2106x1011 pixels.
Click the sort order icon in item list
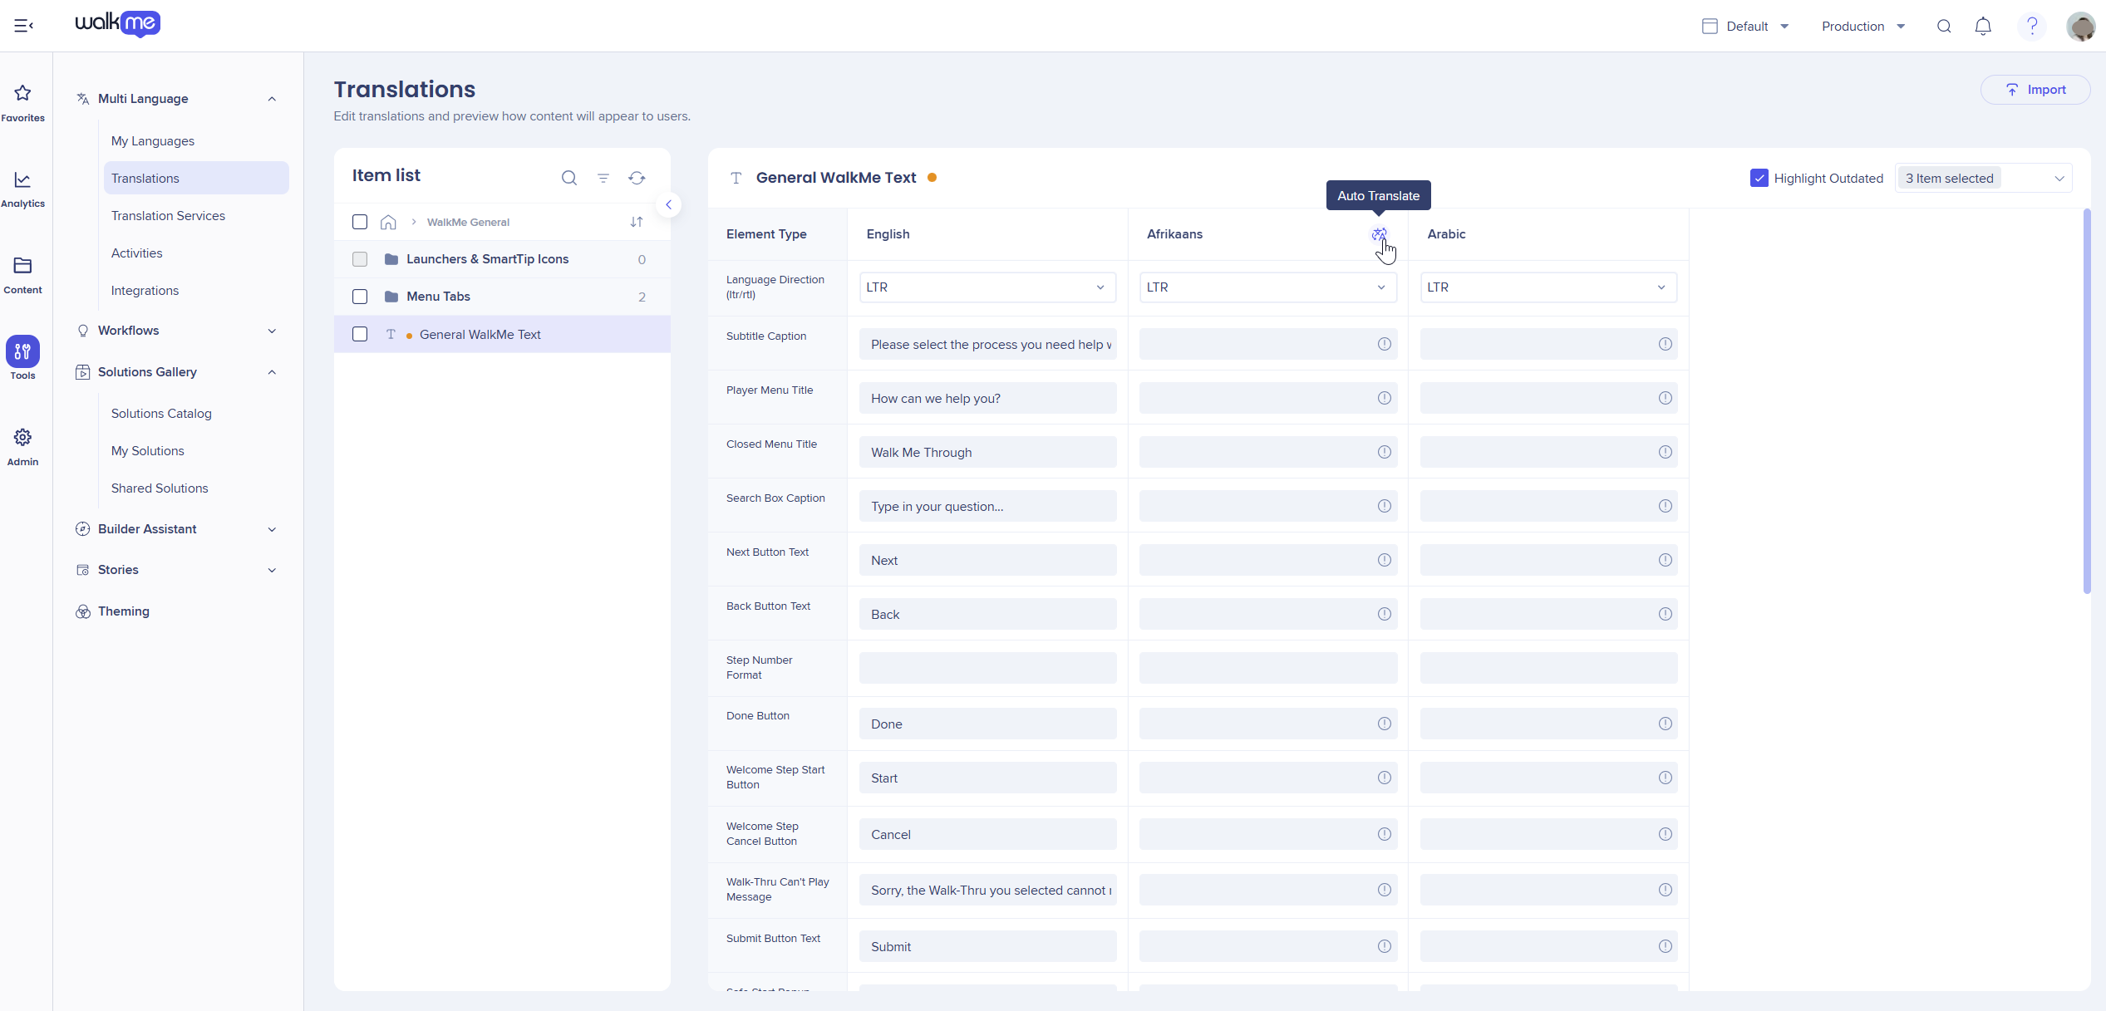coord(637,222)
